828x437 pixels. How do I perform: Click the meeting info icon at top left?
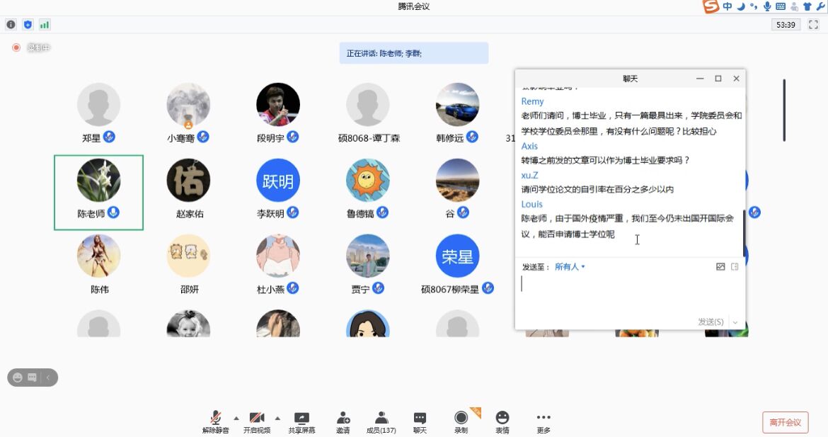click(x=11, y=25)
